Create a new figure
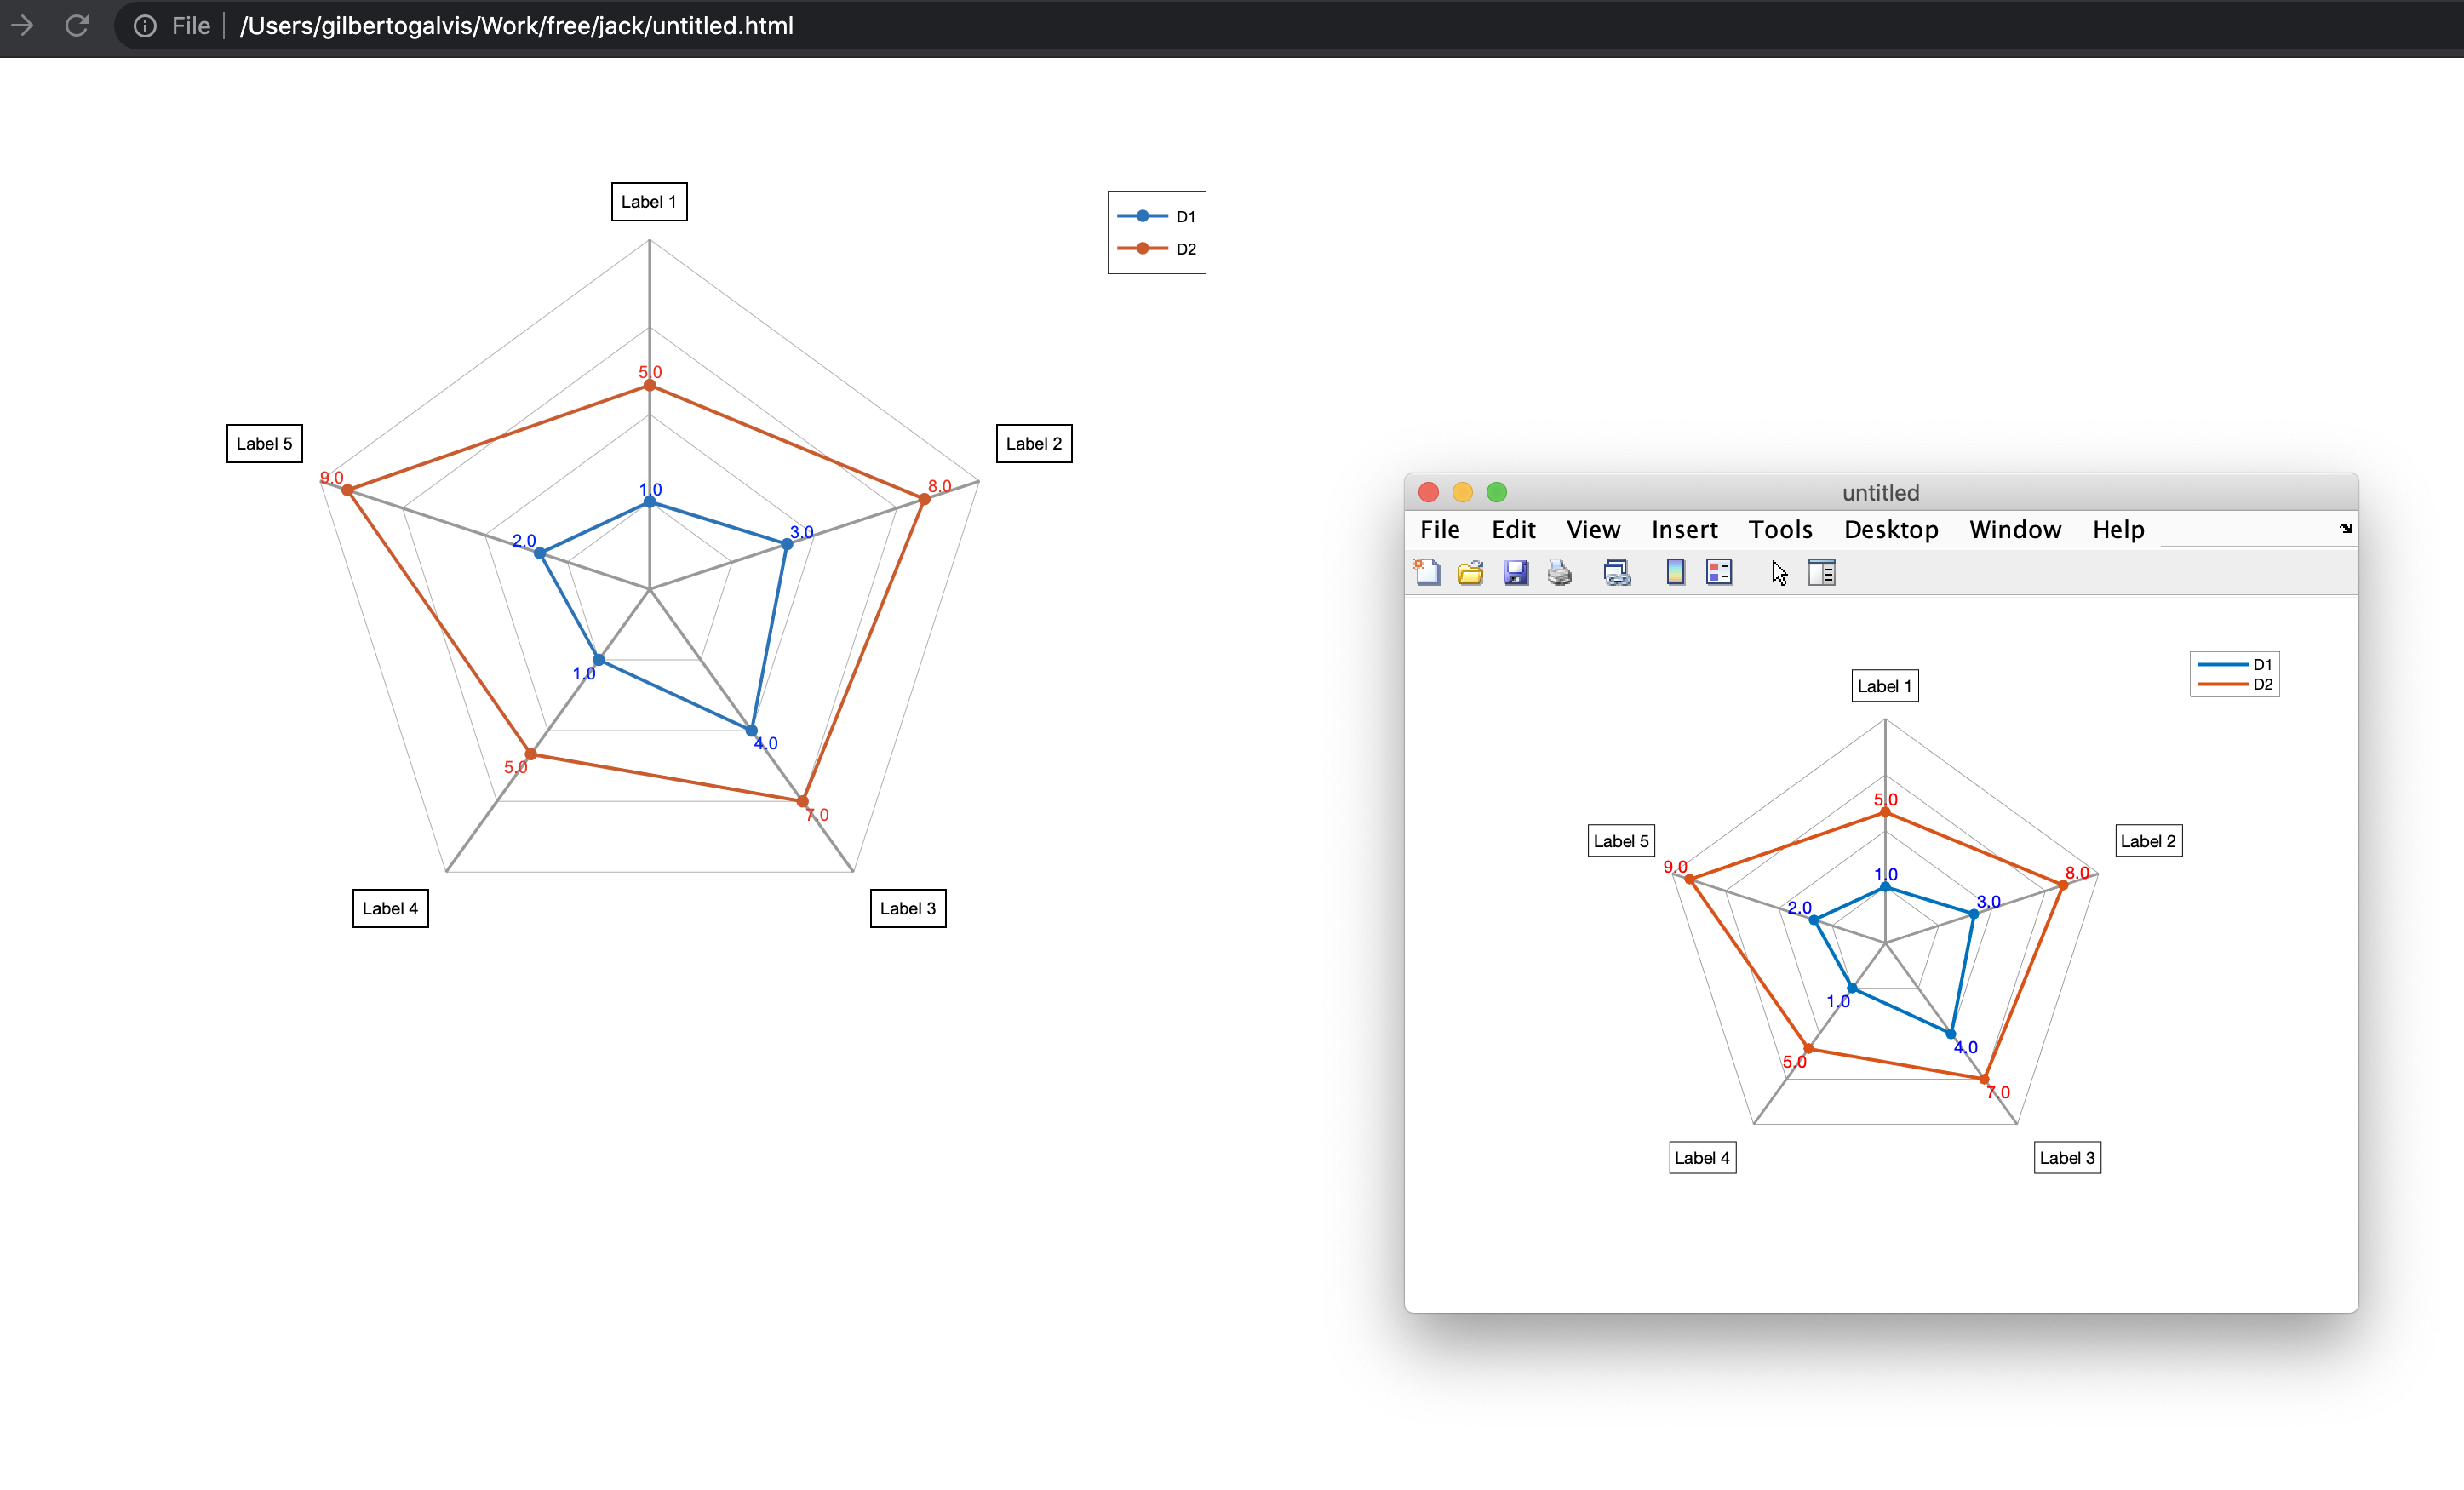Image resolution: width=2464 pixels, height=1490 pixels. (x=1427, y=571)
